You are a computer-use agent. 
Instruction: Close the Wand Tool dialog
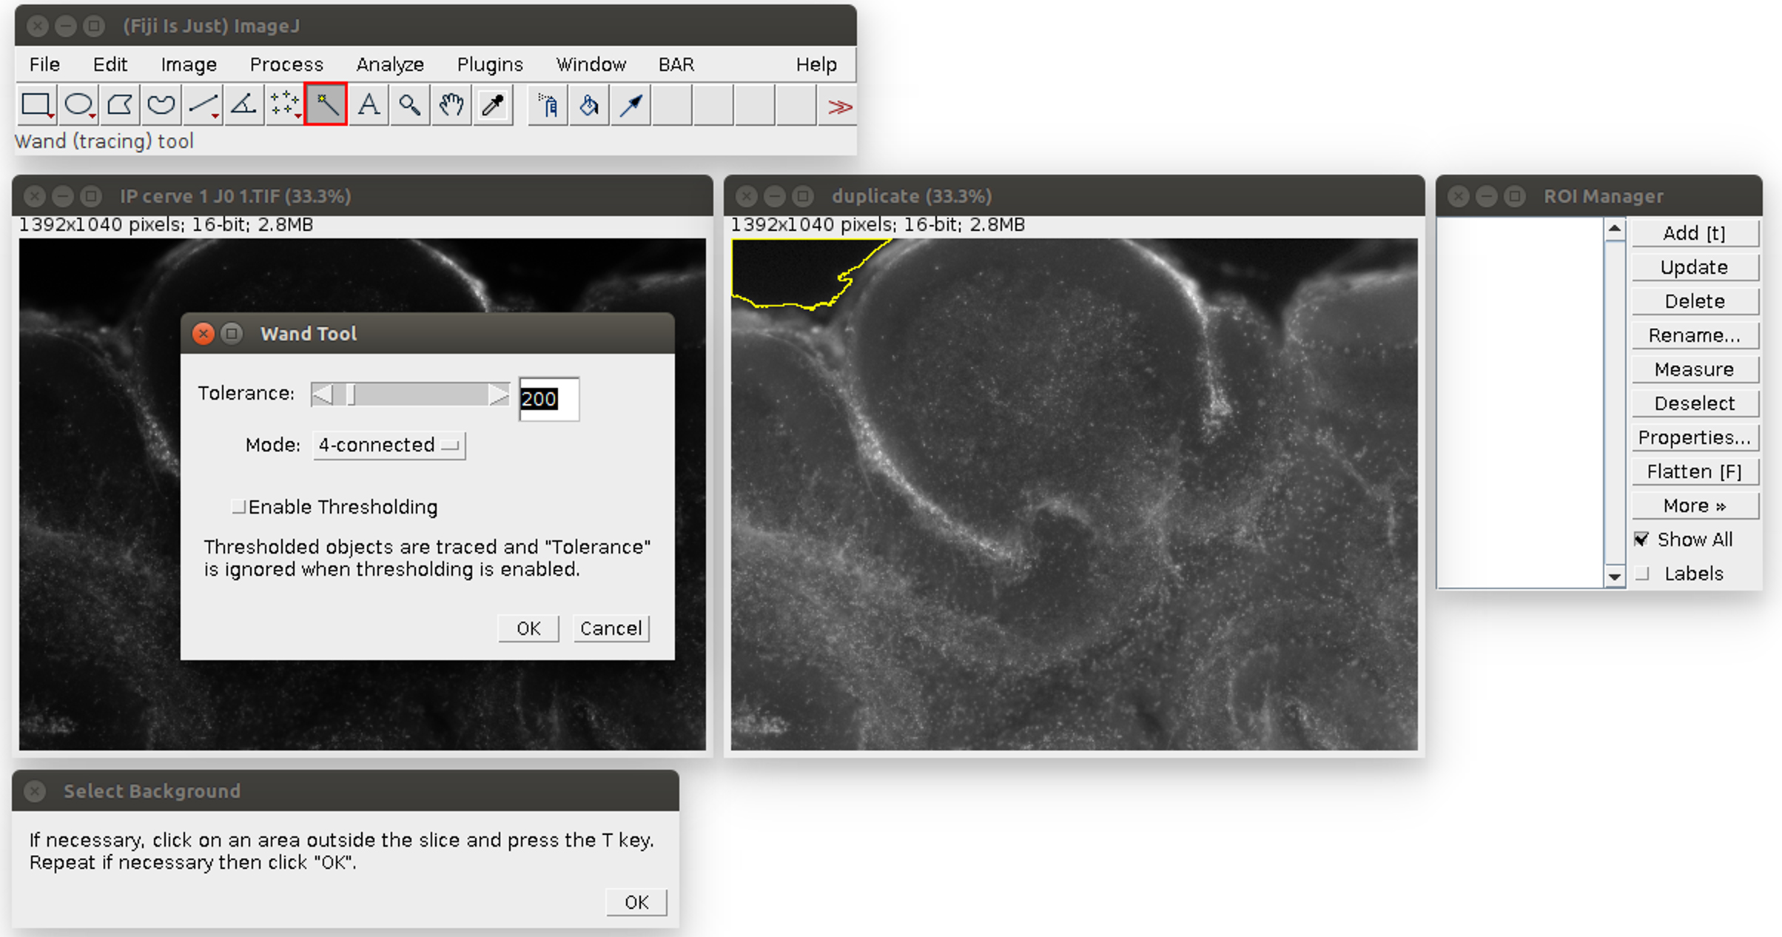[203, 334]
